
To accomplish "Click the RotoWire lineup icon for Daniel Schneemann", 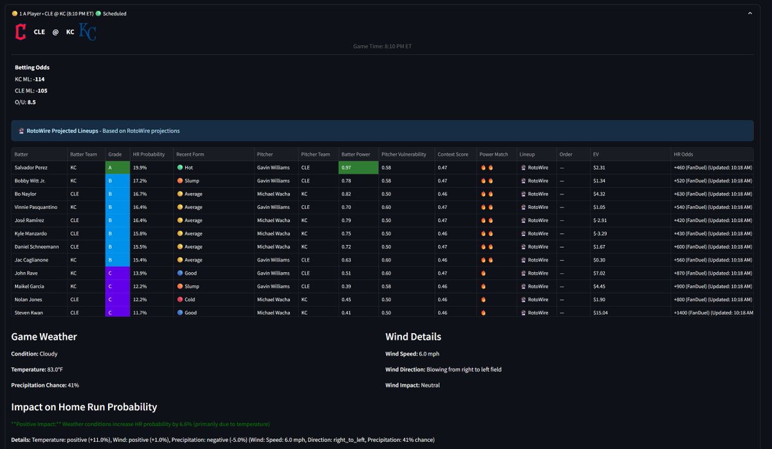I will 523,246.
